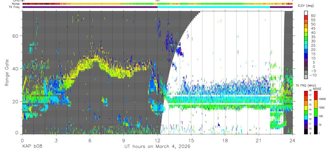Screen dimensions: 329x152
Task: Select the red top swatch of NOISE colorbar
Action: [x=316, y=96]
